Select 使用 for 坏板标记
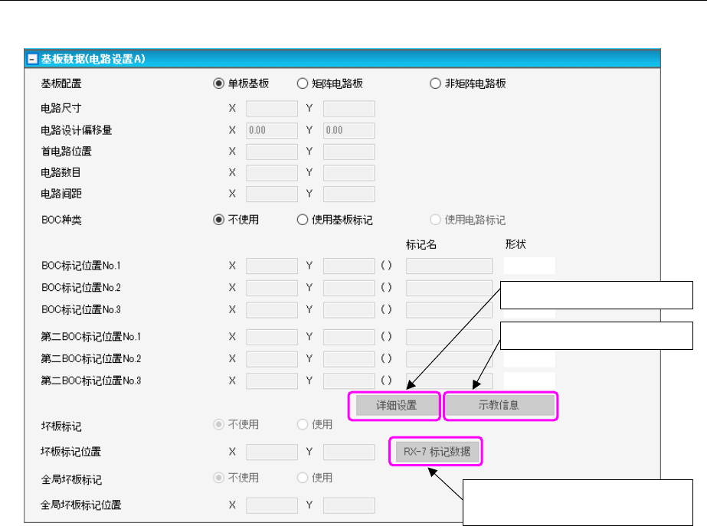 (x=302, y=424)
